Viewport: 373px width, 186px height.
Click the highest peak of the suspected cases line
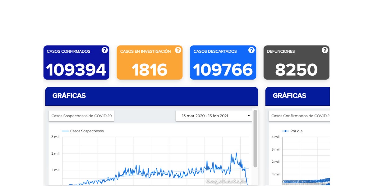click(x=237, y=153)
